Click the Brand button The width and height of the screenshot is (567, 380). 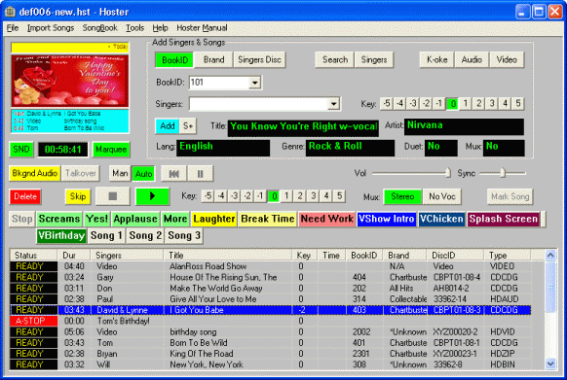tap(213, 60)
